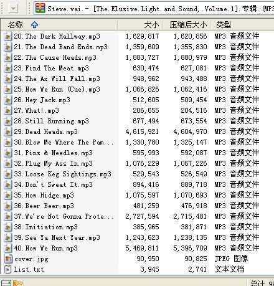Select file 37.We're Not Gonna Prote...
The image size is (274, 286).
click(64, 216)
